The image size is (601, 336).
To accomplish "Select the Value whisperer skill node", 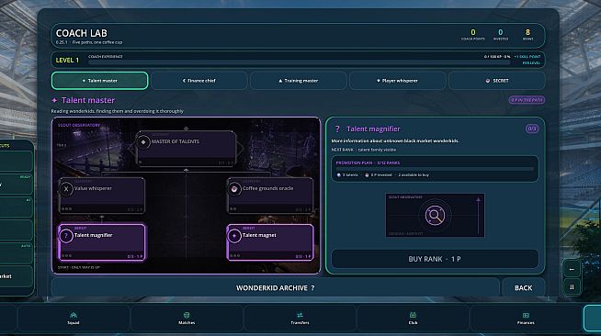I will coord(102,196).
